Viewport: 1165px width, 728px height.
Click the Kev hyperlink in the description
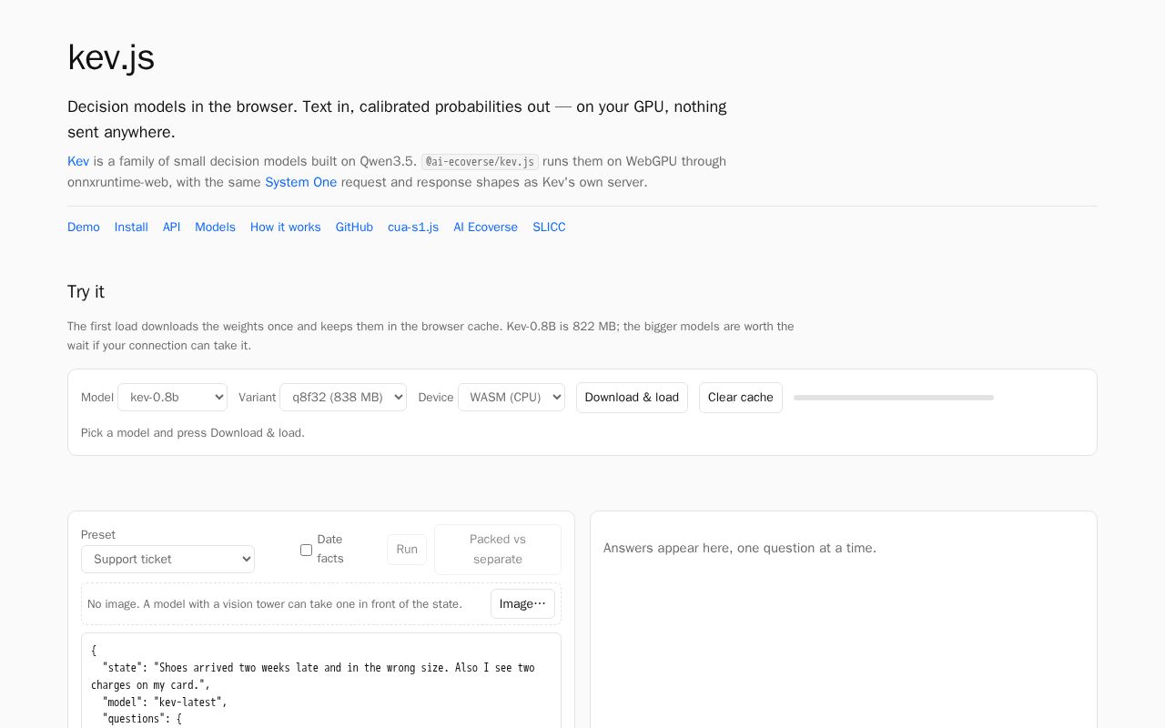tap(78, 161)
